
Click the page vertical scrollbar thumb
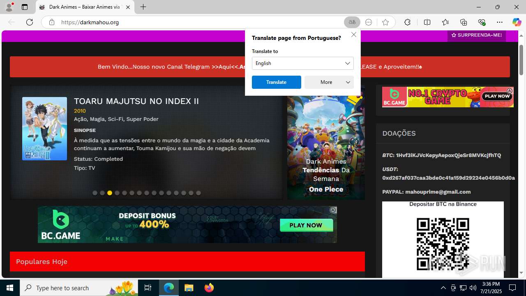(521, 60)
